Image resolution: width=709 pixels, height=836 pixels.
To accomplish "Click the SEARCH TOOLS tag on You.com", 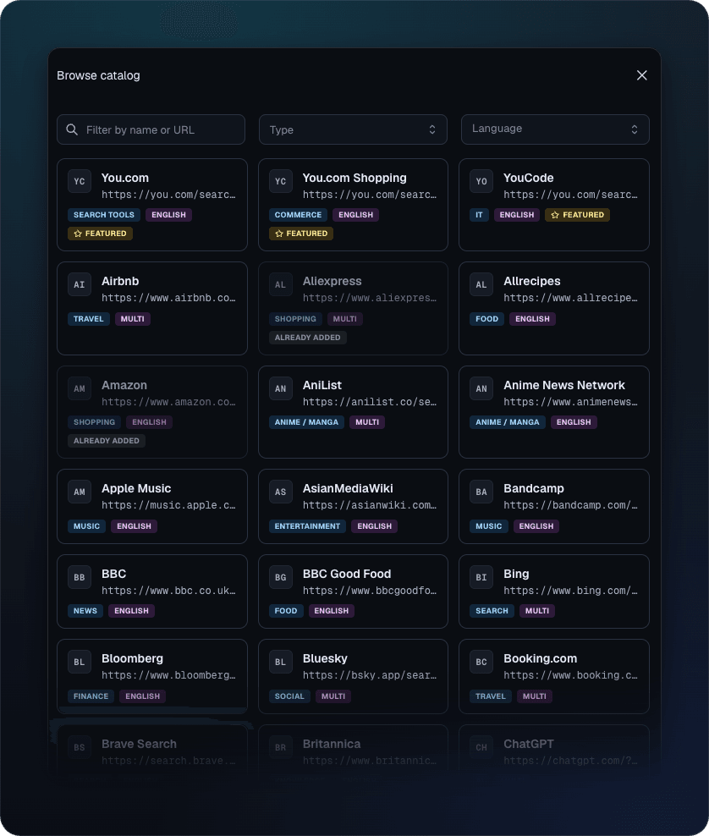I will point(104,215).
